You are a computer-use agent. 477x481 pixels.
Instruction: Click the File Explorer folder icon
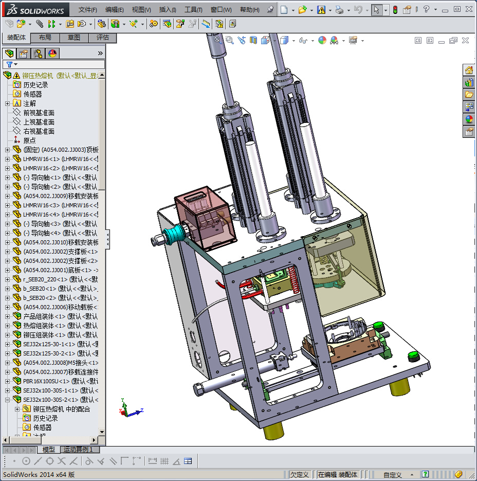(469, 95)
